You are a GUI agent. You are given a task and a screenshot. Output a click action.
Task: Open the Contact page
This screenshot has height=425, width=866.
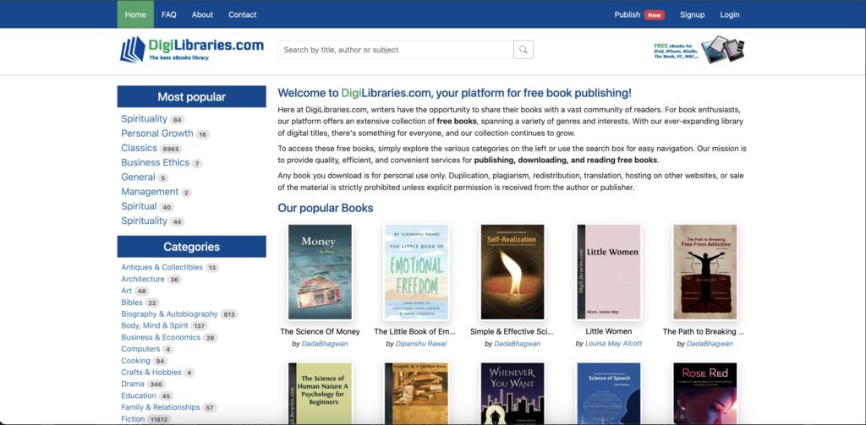pos(243,14)
